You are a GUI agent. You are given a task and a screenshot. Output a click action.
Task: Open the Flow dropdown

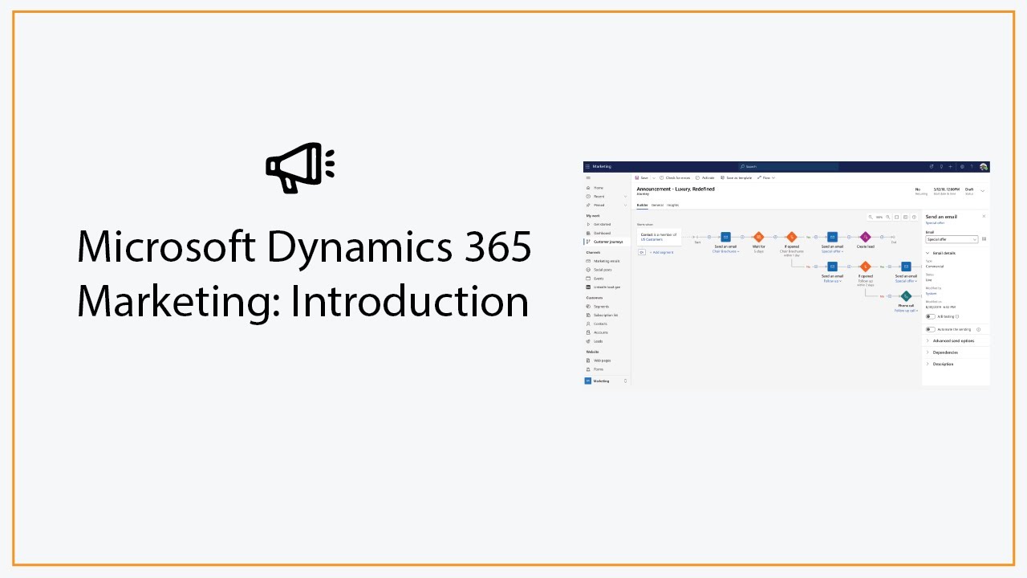coord(765,177)
